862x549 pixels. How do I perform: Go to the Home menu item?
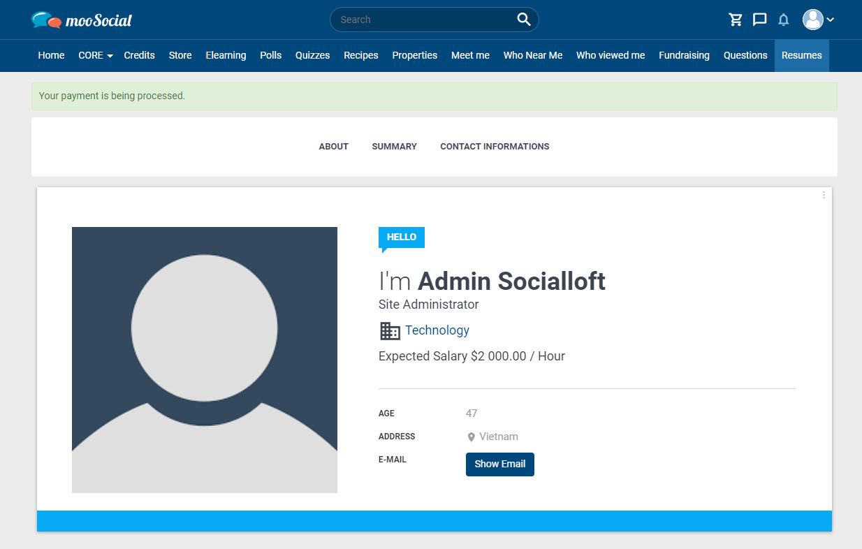click(51, 55)
